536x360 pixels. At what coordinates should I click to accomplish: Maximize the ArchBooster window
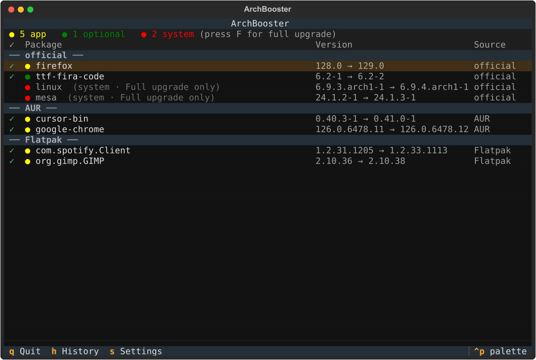point(30,10)
